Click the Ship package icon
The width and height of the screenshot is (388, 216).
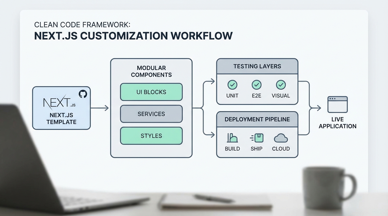click(x=256, y=138)
